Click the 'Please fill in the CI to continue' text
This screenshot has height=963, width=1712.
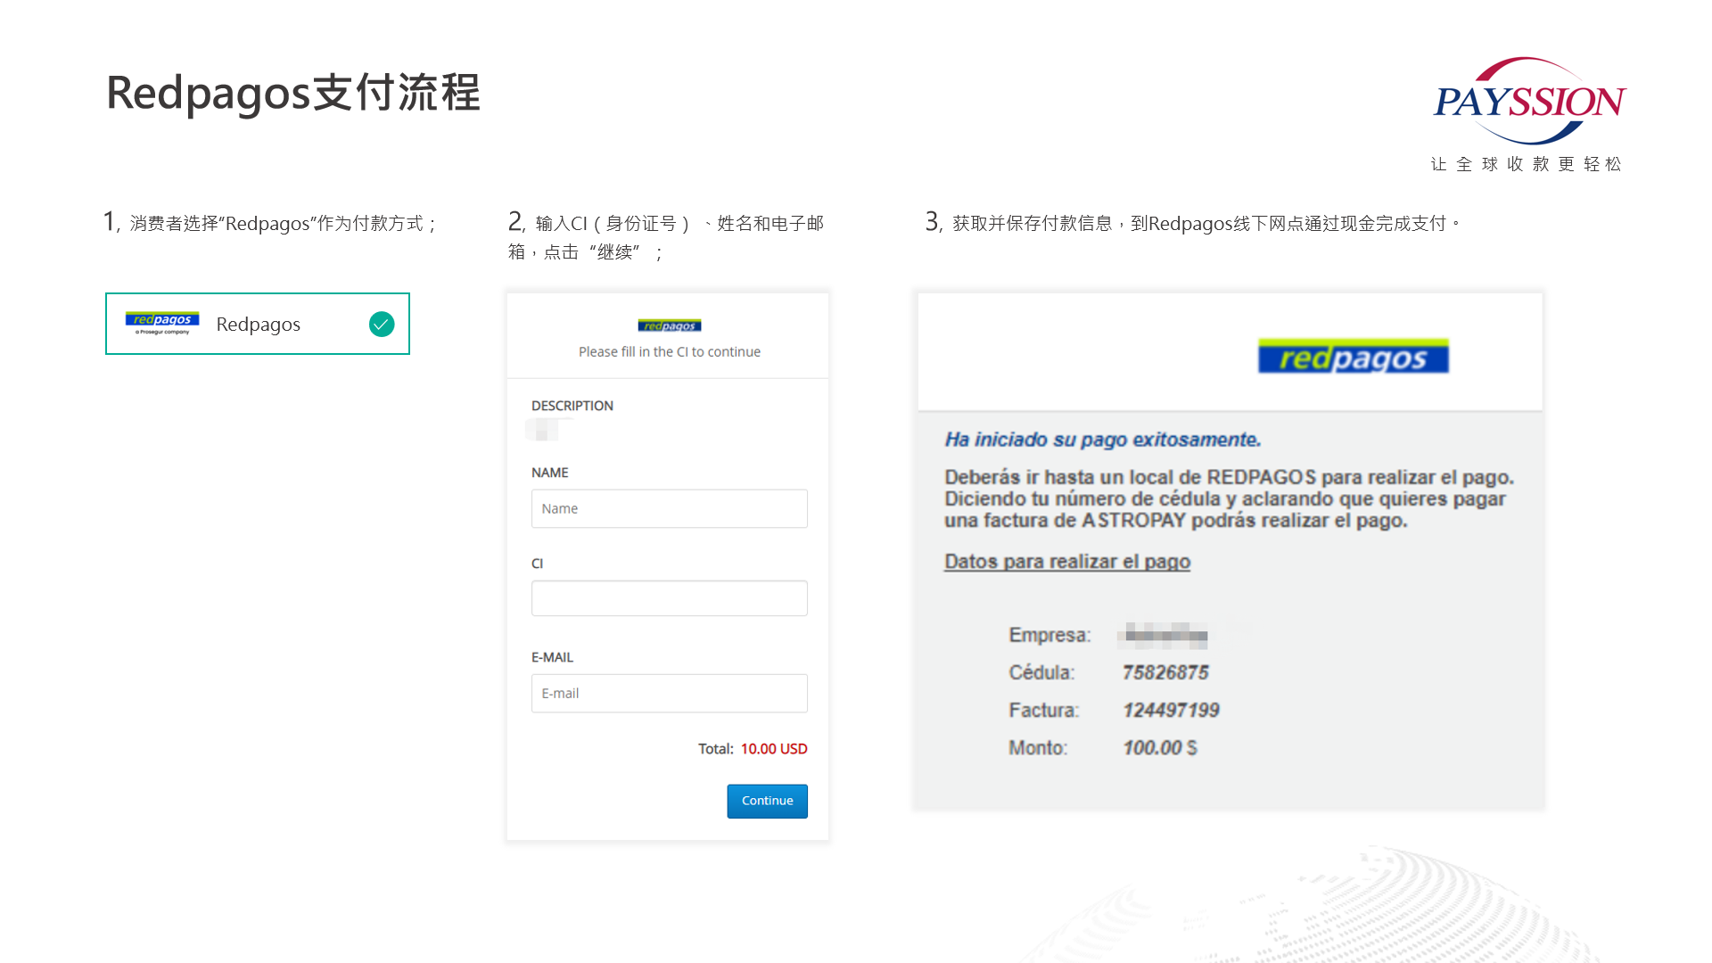670,352
